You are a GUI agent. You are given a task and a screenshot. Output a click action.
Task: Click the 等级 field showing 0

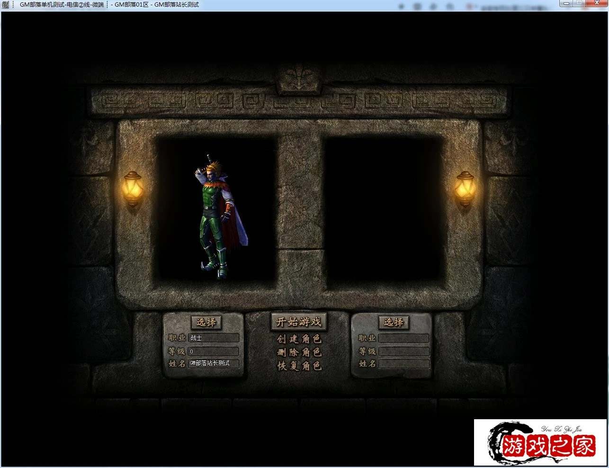tap(214, 351)
